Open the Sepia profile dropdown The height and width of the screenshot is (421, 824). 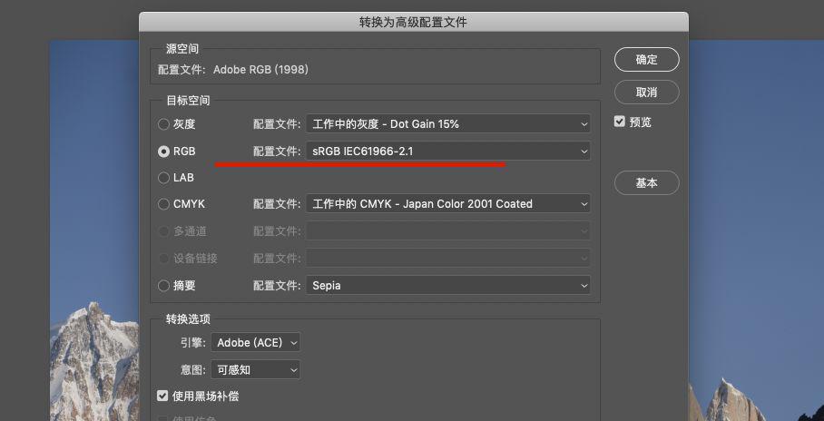point(448,286)
